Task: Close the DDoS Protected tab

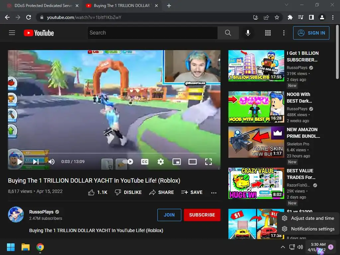Action: click(x=77, y=6)
